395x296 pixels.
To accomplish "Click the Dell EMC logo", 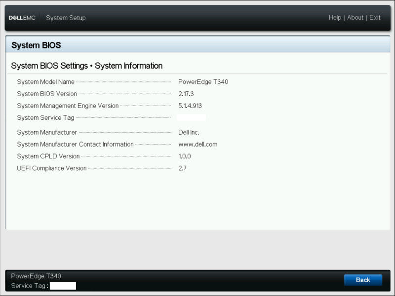I will 22,18.
